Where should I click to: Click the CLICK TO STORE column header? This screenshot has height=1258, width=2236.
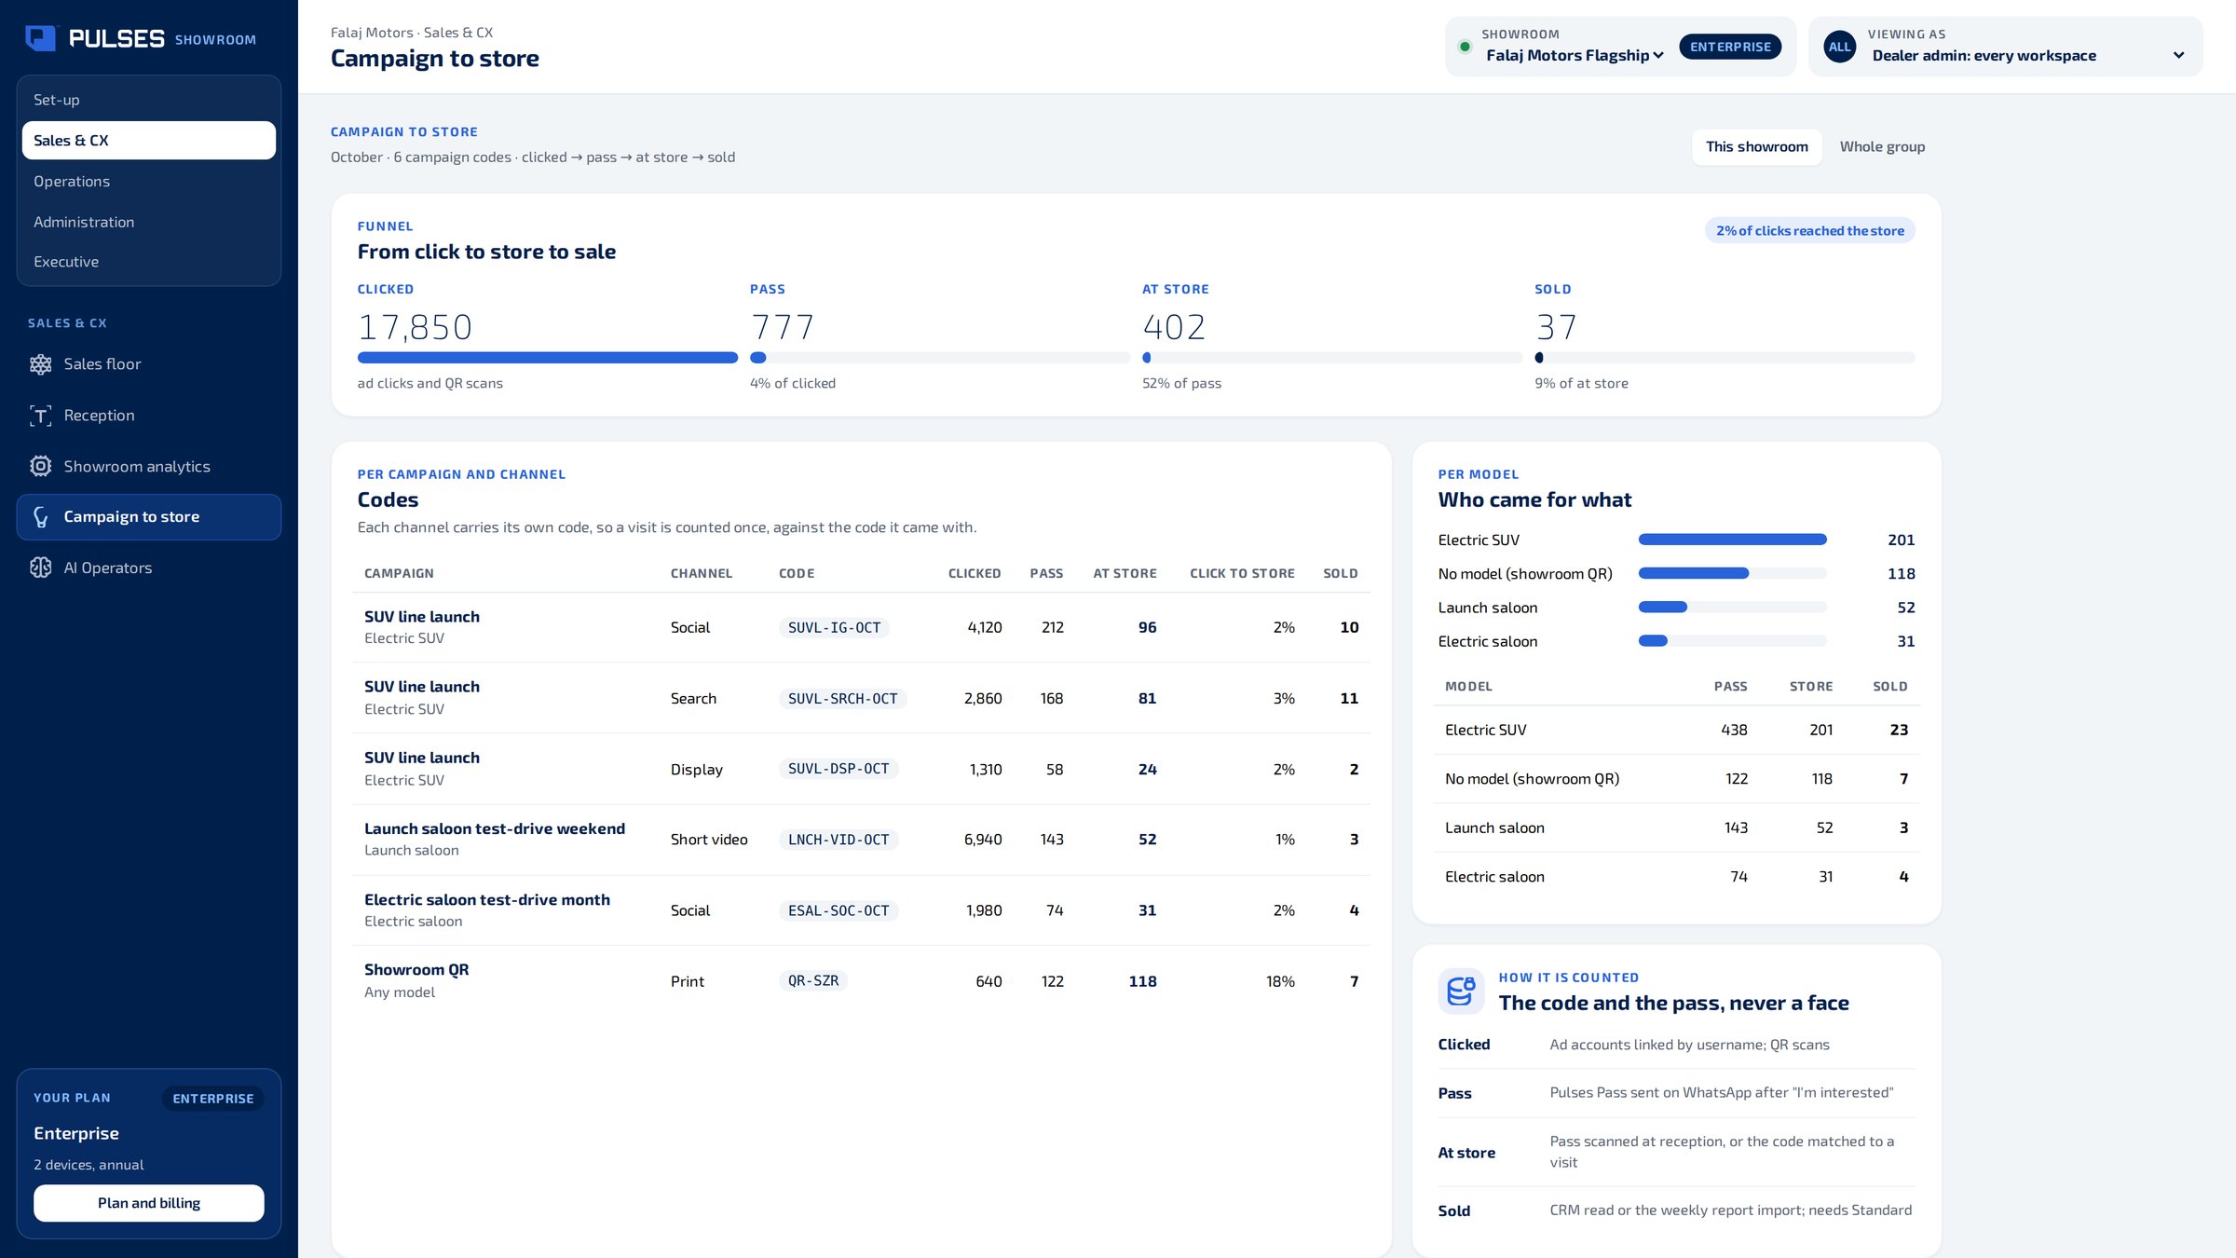[1242, 574]
